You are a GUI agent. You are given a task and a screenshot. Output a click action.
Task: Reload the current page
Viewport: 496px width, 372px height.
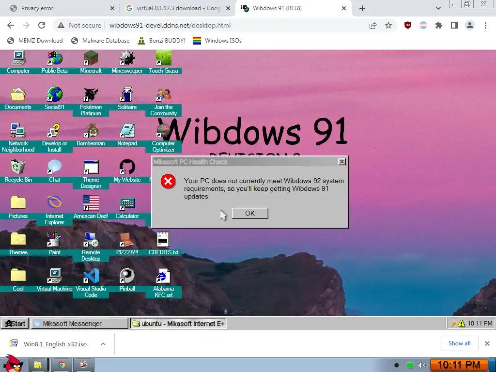[42, 25]
